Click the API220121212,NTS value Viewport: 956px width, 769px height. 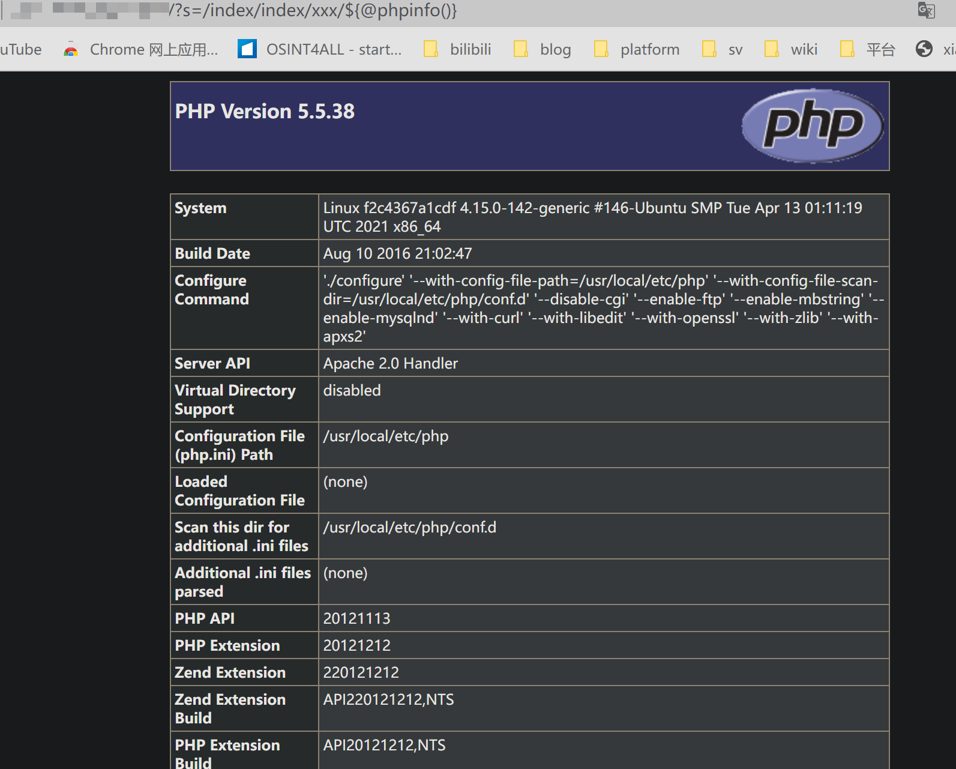tap(388, 699)
